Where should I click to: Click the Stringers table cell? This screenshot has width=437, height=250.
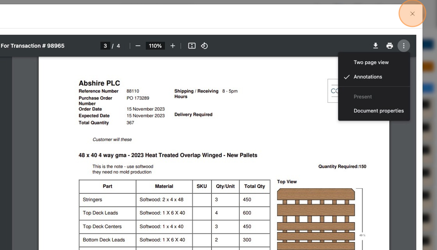pos(108,200)
